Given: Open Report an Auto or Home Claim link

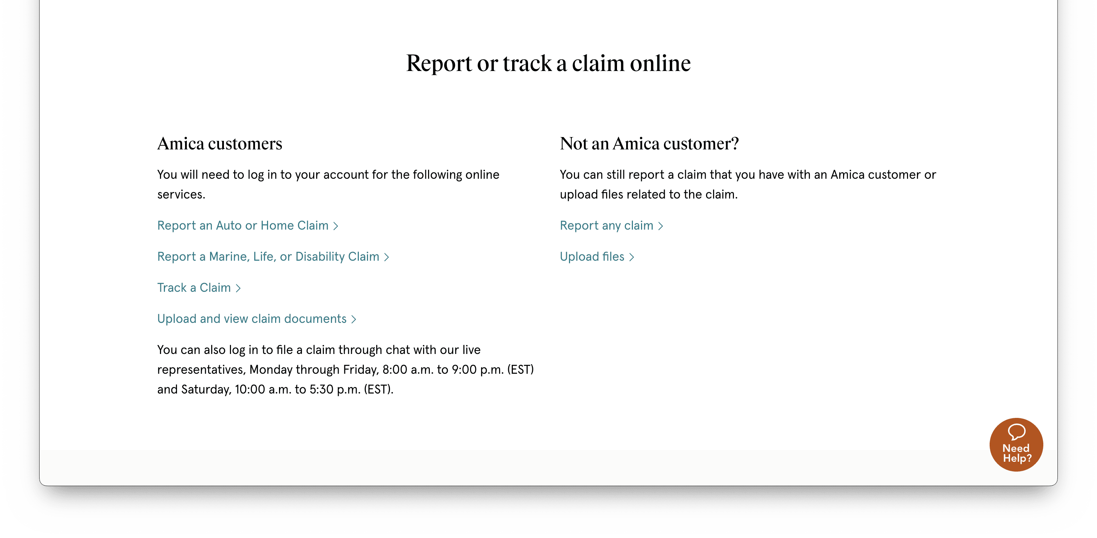Looking at the screenshot, I should coord(248,225).
